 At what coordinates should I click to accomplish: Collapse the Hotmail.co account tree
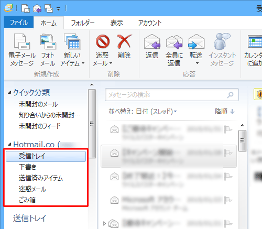coord(10,144)
